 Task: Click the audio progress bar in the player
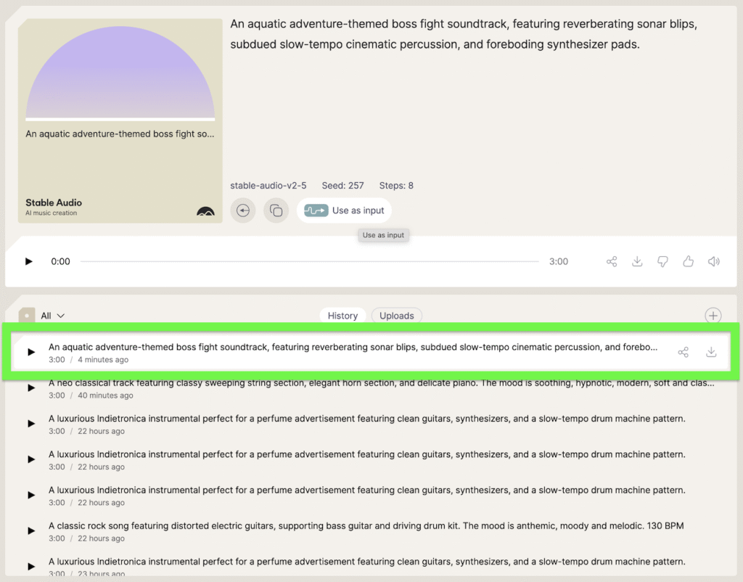click(x=309, y=261)
